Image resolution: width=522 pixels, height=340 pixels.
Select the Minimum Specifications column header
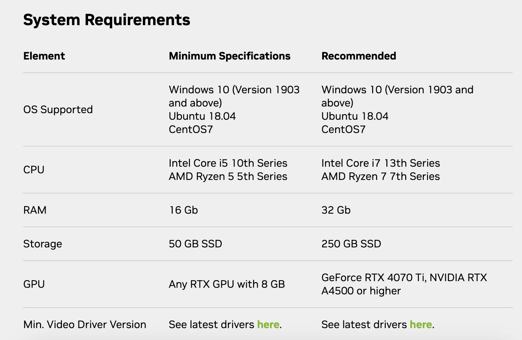[230, 56]
